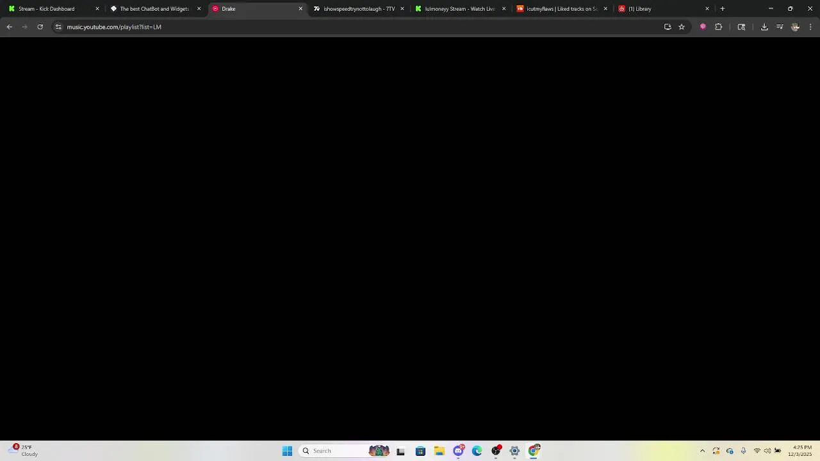
Task: Open Microsoft Edge from taskbar
Action: [477, 451]
